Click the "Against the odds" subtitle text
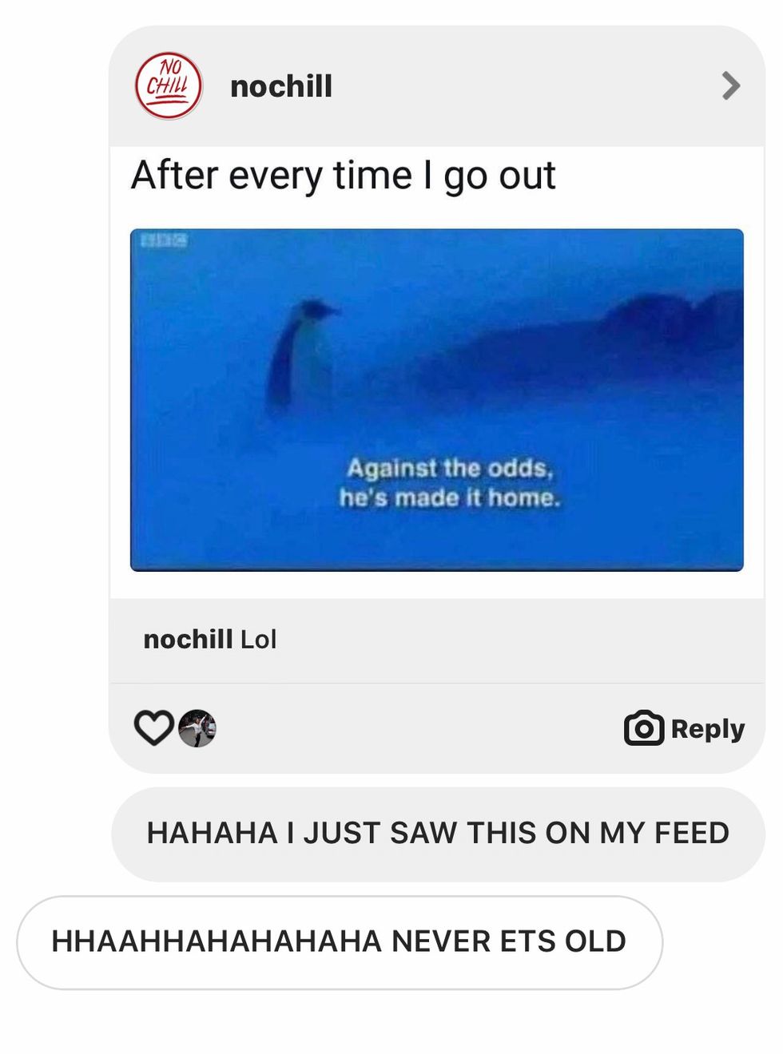Image resolution: width=783 pixels, height=1054 pixels. pos(450,468)
